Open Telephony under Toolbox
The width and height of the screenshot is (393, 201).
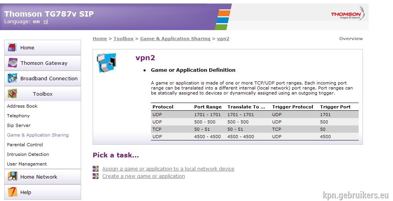point(18,116)
